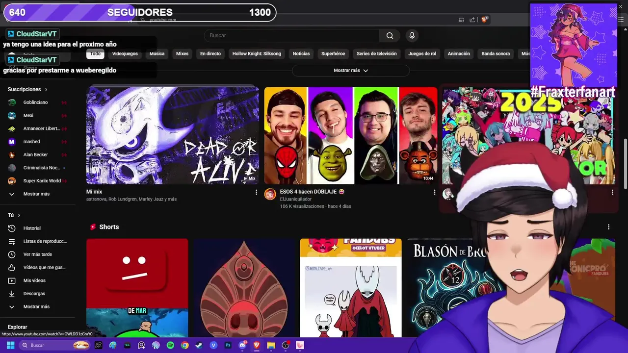
Task: Select the Todo filter chip
Action: click(95, 53)
